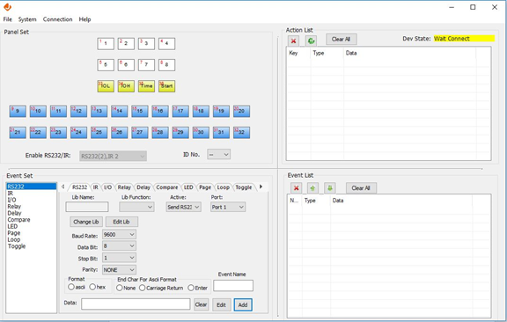Select blue panel key 17
The height and width of the screenshot is (322, 507).
click(180, 111)
